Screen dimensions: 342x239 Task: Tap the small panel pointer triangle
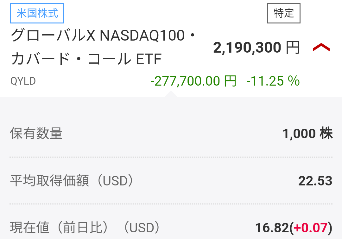(x=171, y=94)
